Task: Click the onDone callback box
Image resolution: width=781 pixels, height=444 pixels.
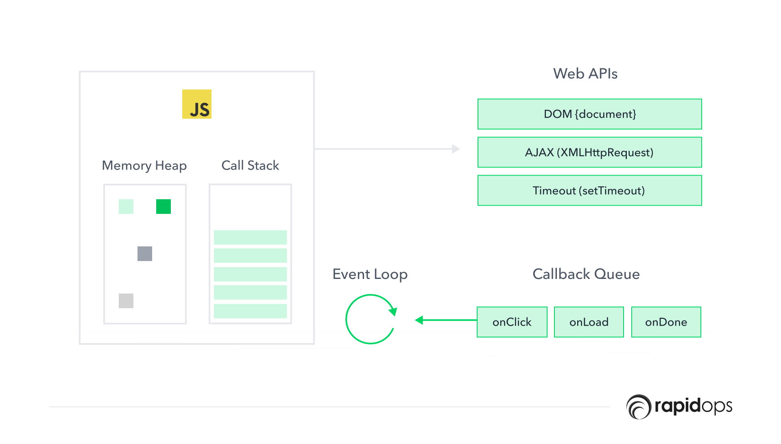Action: pyautogui.click(x=666, y=322)
